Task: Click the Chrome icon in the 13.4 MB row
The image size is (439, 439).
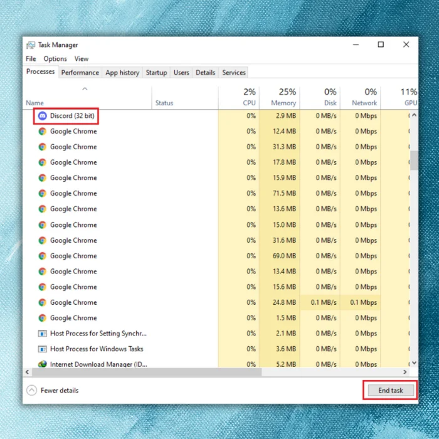Action: click(42, 272)
